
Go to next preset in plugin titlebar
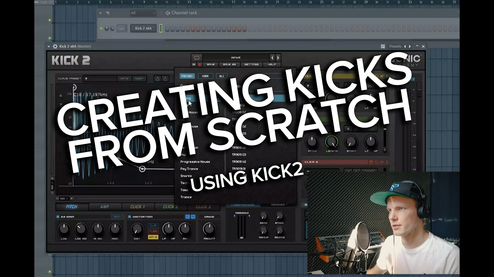click(x=410, y=46)
